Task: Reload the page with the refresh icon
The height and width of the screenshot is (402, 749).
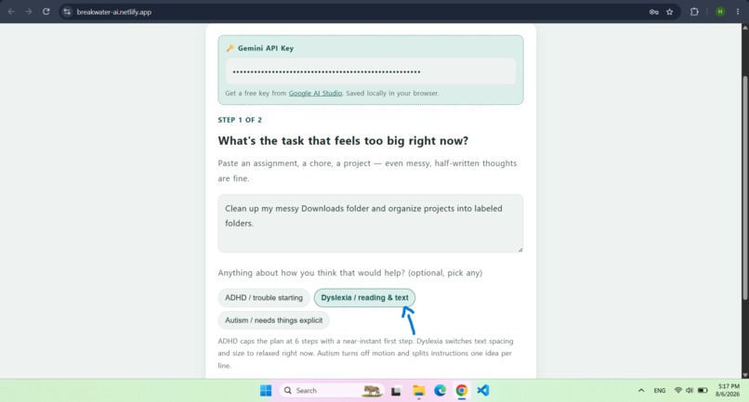Action: 46,12
